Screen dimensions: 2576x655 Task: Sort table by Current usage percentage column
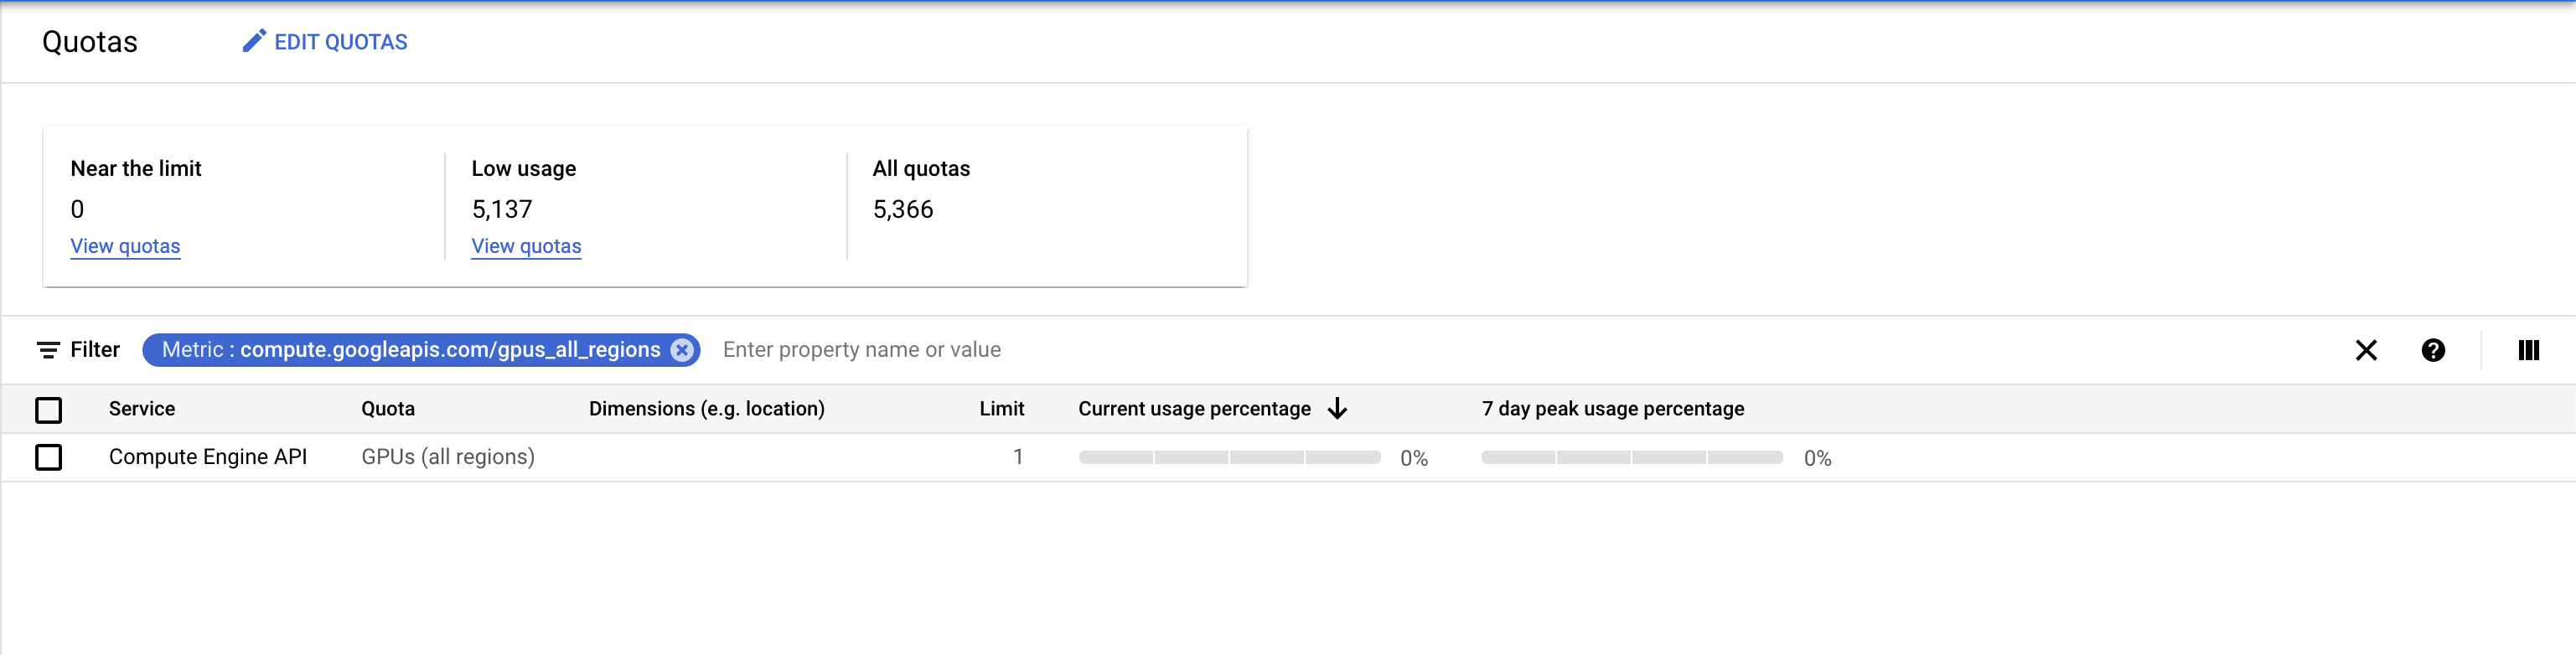coord(1194,408)
